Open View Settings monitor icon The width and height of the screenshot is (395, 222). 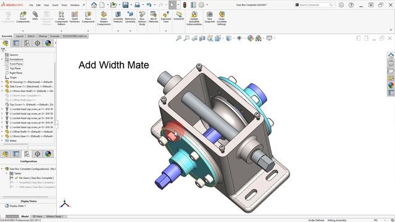269,38
